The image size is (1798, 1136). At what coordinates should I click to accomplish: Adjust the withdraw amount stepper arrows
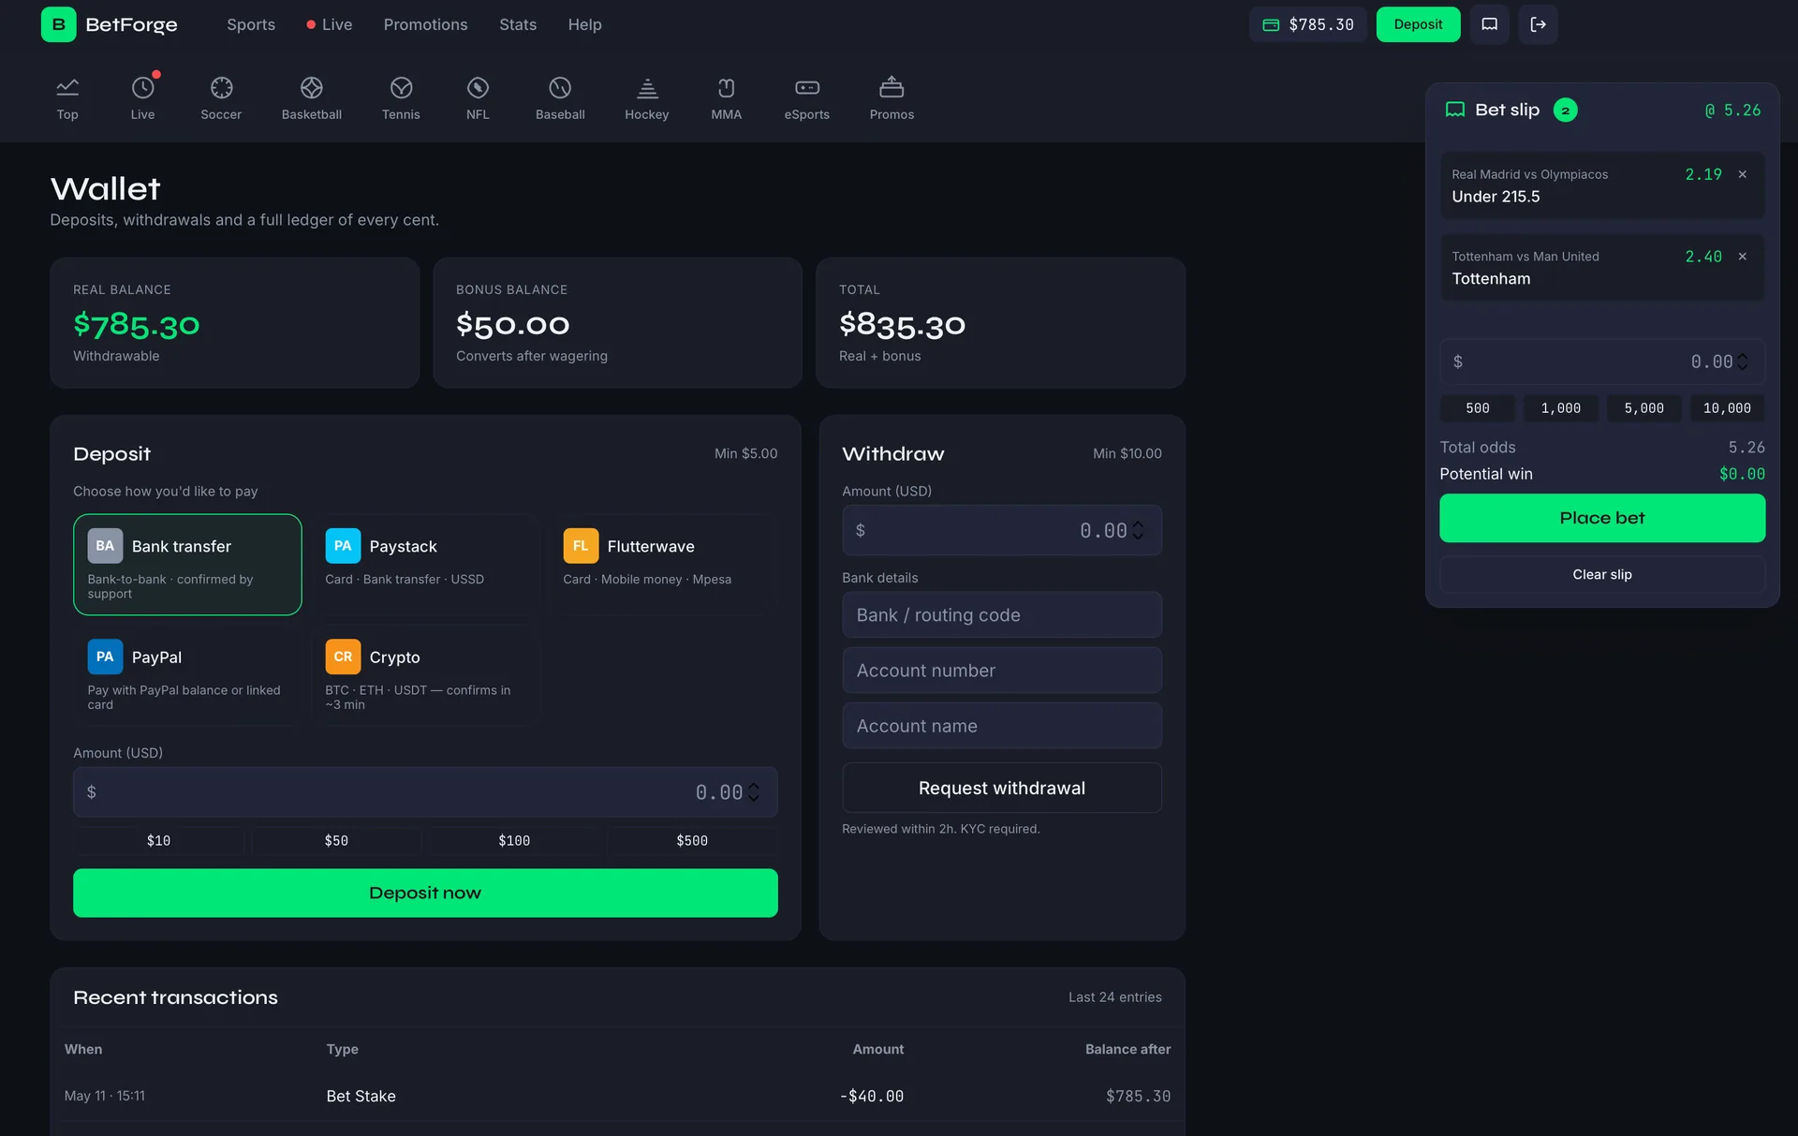pos(1138,530)
